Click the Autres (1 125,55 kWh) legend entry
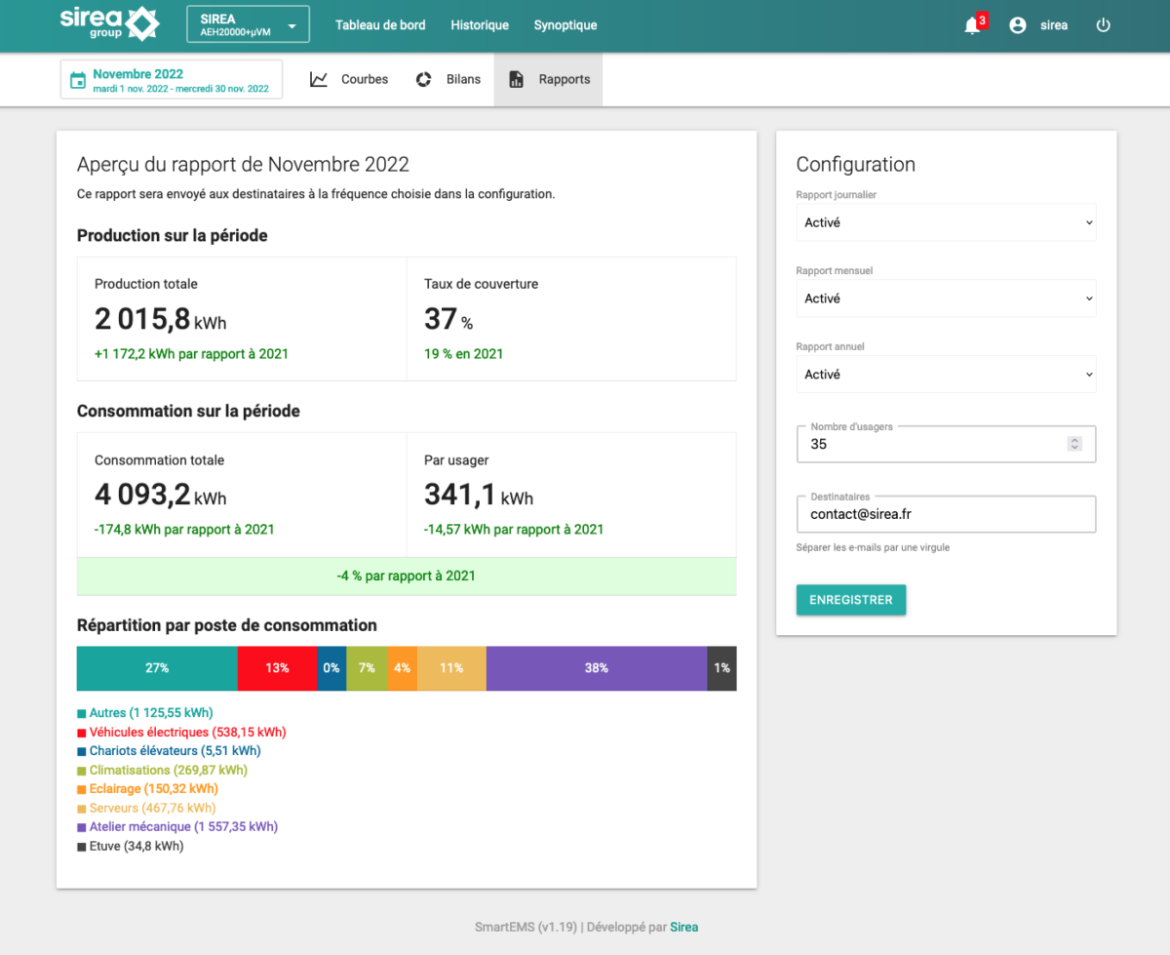This screenshot has width=1170, height=955. pos(144,713)
